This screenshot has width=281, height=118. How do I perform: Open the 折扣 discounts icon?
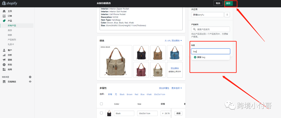coord(4,65)
